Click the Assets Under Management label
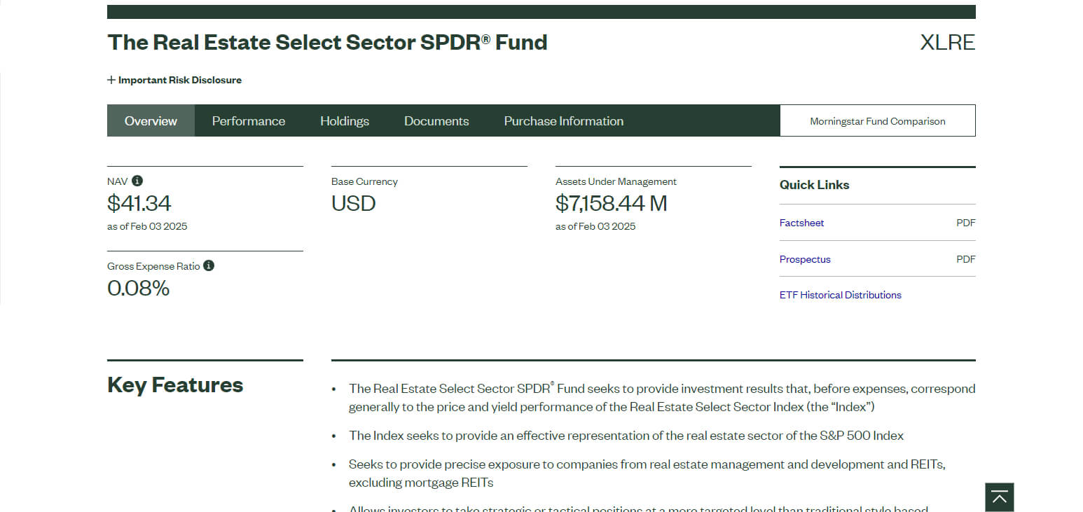Screen dimensions: 1083x512 point(616,181)
